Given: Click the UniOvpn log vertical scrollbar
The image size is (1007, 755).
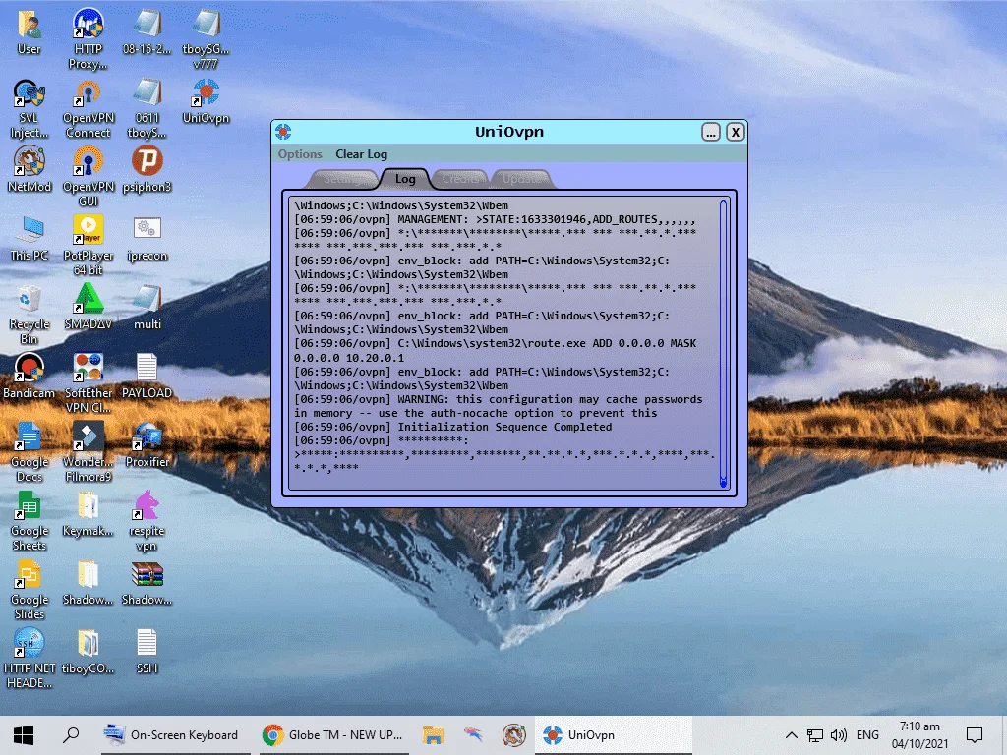Looking at the screenshot, I should point(723,343).
